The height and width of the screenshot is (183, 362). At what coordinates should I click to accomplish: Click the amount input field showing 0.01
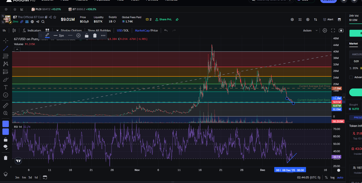(x=356, y=61)
